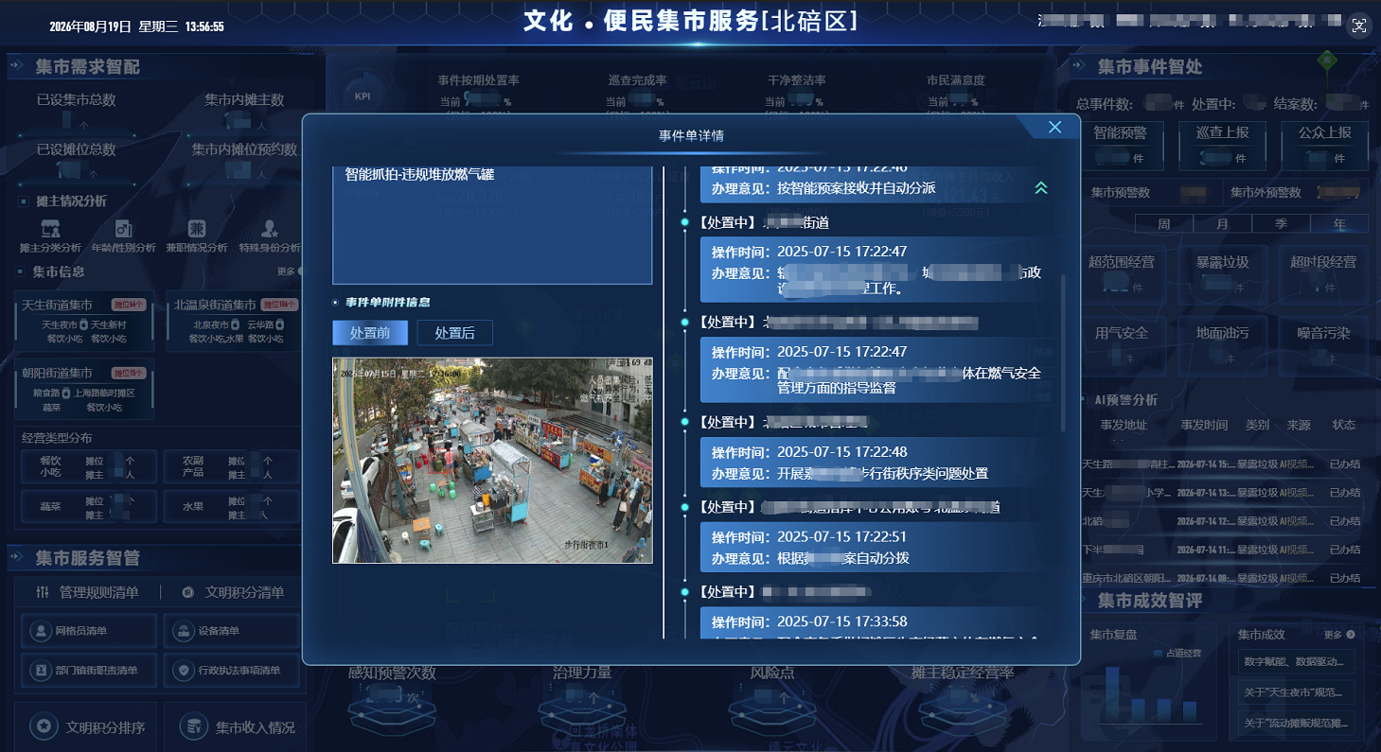1381x752 pixels.
Task: Collapse timeline with double-chevron arrow
Action: 1041,188
